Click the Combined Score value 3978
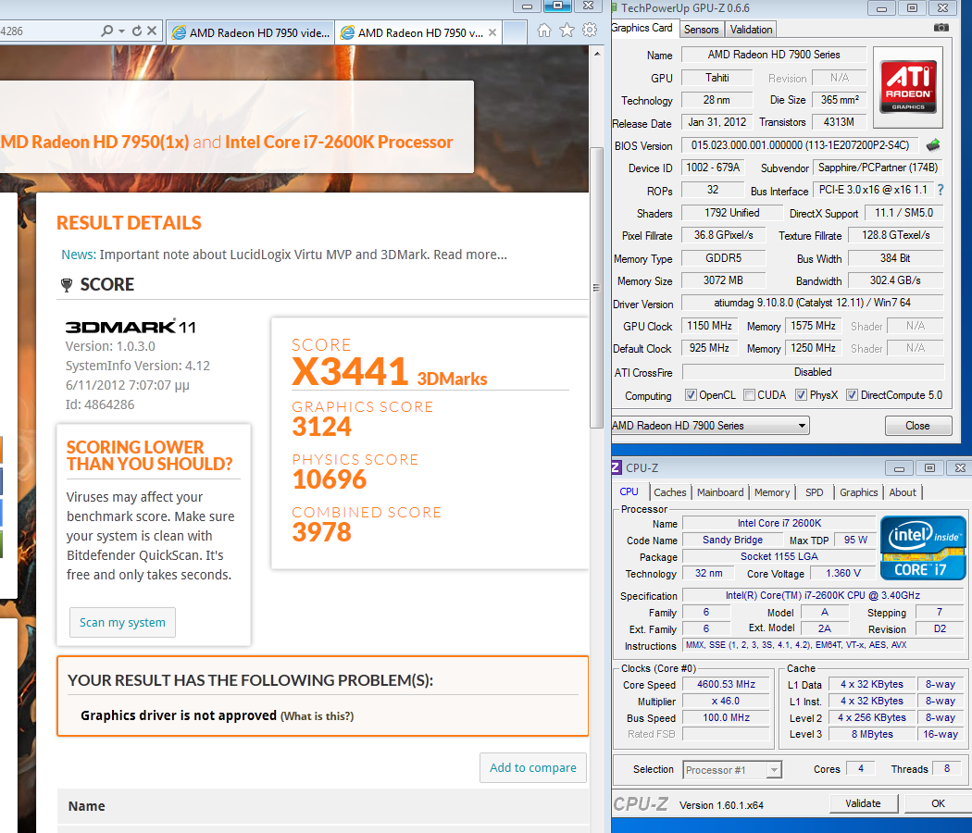Viewport: 972px width, 833px height. [322, 532]
